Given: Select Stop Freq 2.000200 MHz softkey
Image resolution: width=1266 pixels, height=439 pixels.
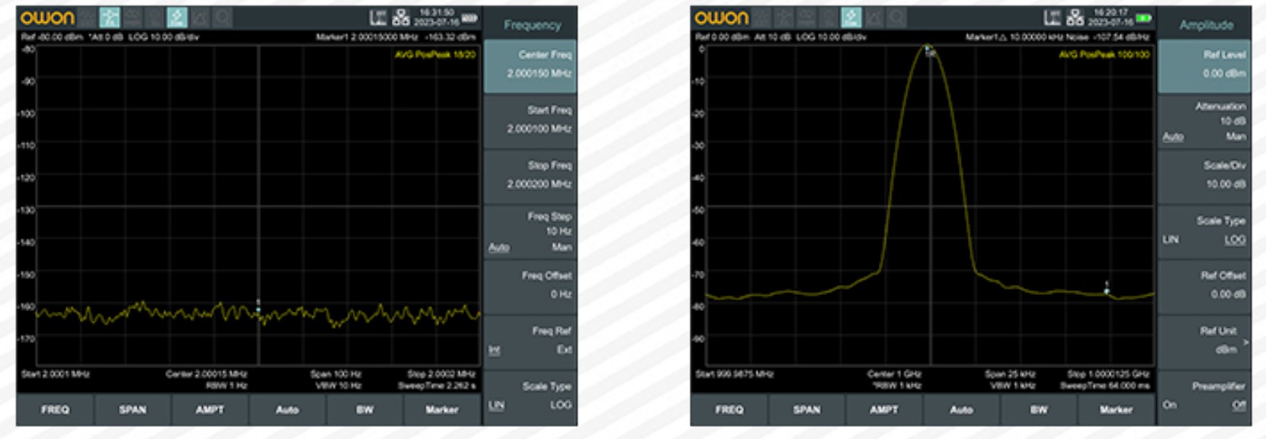Looking at the screenshot, I should 530,175.
